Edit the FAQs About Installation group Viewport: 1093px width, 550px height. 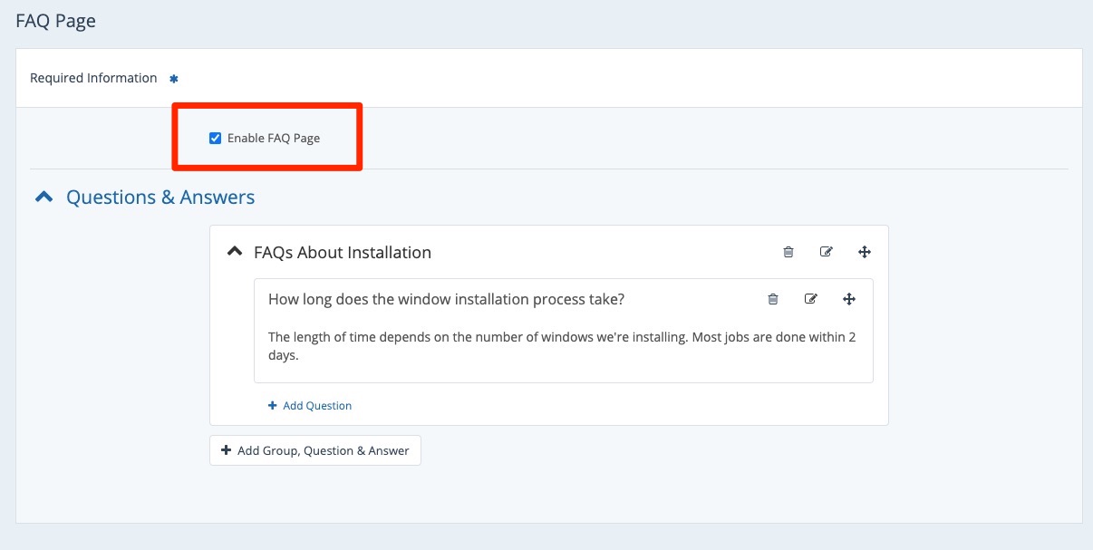coord(826,252)
